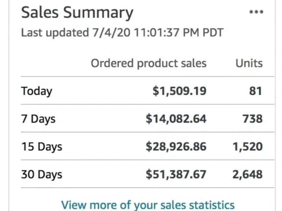Click the 7-day units value 738
Viewport: 282px width, 211px height.
tap(252, 119)
